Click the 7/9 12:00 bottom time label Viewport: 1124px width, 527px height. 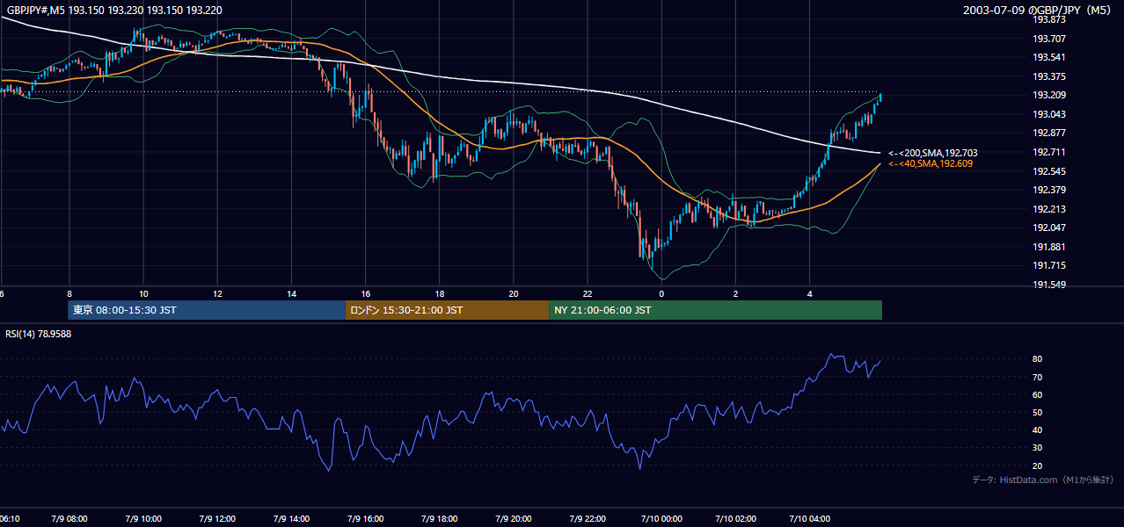tap(217, 519)
